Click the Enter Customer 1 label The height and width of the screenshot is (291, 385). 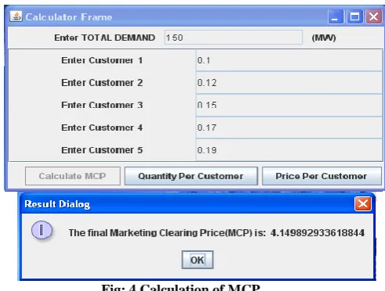click(x=102, y=60)
